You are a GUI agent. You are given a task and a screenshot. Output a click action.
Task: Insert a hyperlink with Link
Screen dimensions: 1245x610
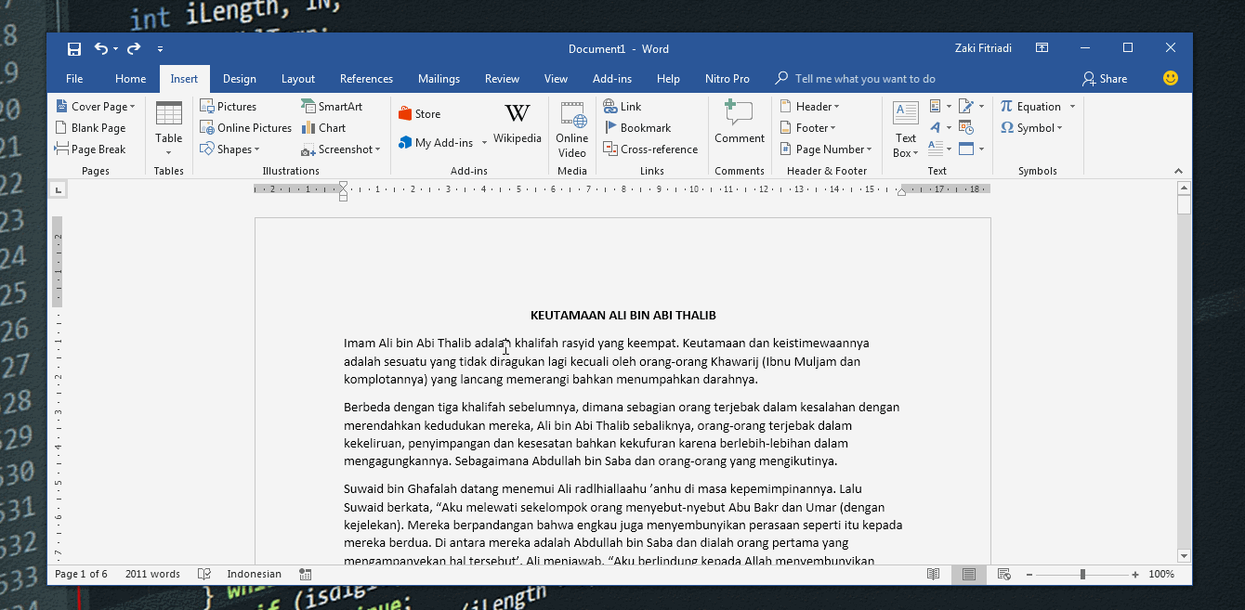[622, 107]
